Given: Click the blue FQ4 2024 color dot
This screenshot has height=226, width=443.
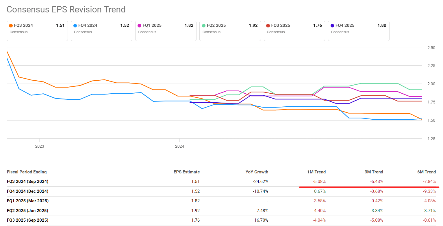Looking at the screenshot, I should [75, 25].
